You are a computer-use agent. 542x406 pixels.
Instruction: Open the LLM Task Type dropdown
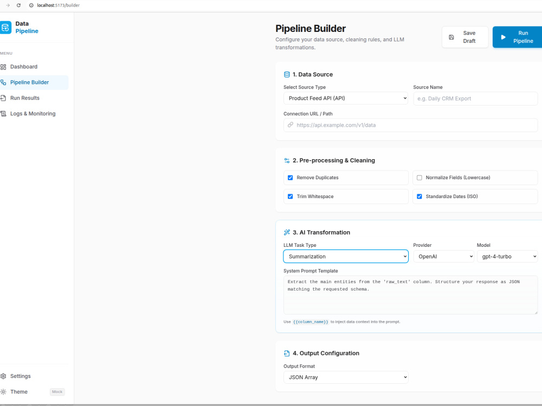pyautogui.click(x=346, y=257)
